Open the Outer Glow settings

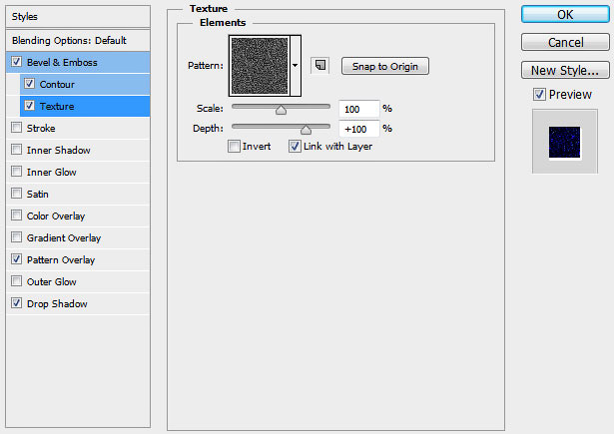(51, 281)
